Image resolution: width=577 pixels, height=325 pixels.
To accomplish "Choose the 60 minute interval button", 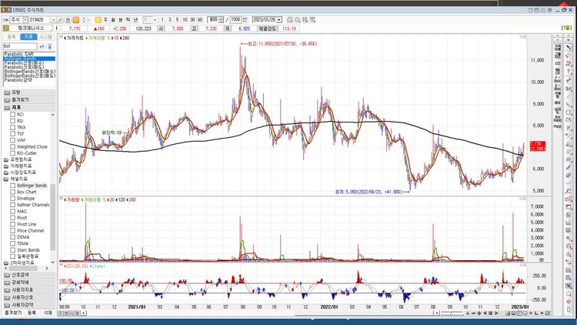I will click(200, 19).
